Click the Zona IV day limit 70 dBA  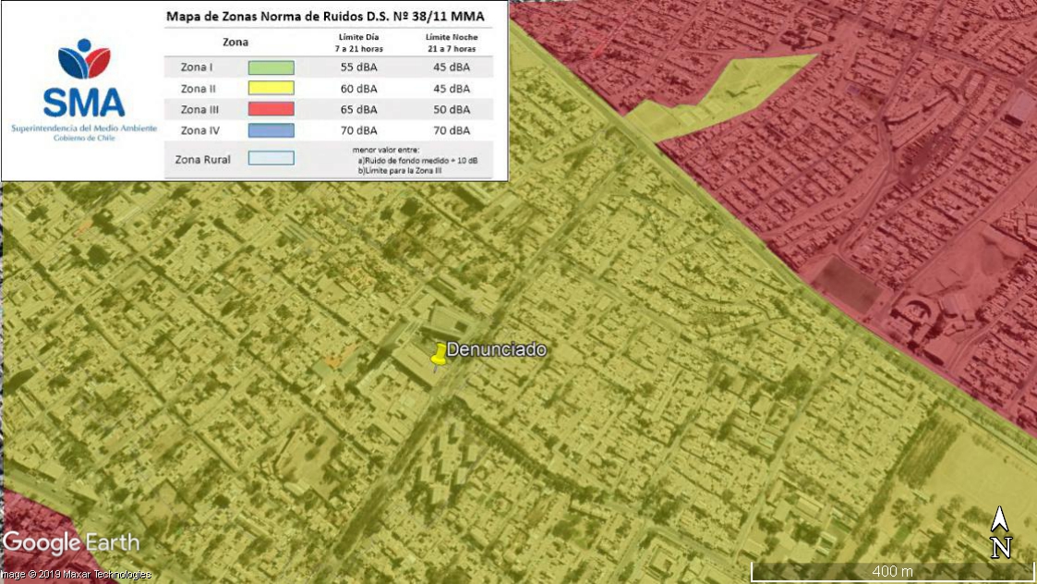[x=359, y=130]
